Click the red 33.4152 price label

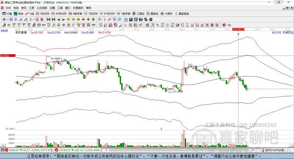pyautogui.click(x=8, y=55)
